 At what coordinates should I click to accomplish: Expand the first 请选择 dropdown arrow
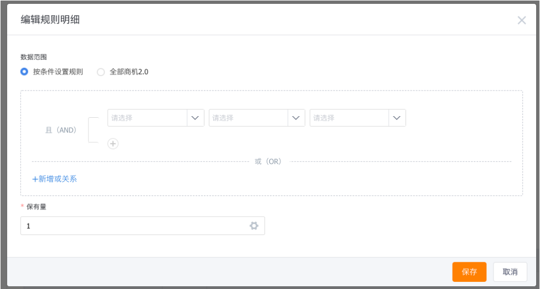pyautogui.click(x=195, y=118)
